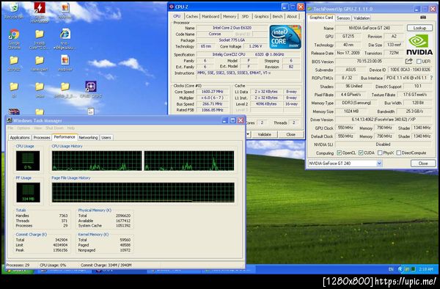This screenshot has width=440, height=289.
Task: Open the Shut Down menu in Task Manager
Action: pos(54,128)
